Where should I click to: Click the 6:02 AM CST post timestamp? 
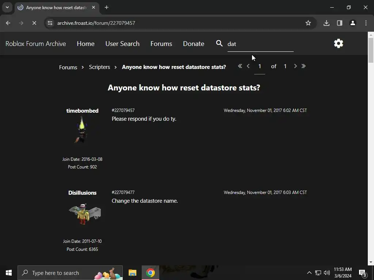click(265, 110)
